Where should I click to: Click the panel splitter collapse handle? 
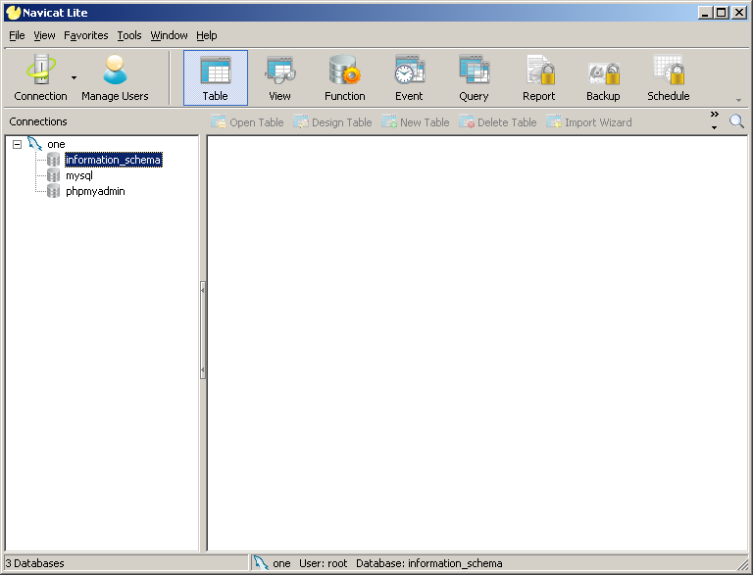203,330
